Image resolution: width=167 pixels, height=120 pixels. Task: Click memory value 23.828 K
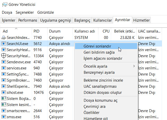[x=127, y=38]
